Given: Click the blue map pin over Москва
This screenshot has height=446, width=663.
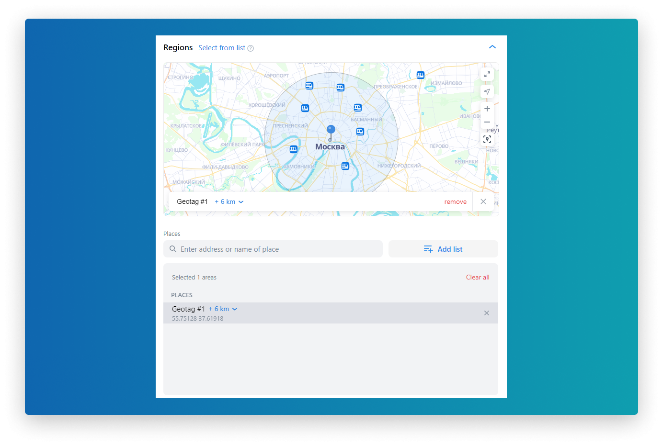Looking at the screenshot, I should [x=331, y=130].
